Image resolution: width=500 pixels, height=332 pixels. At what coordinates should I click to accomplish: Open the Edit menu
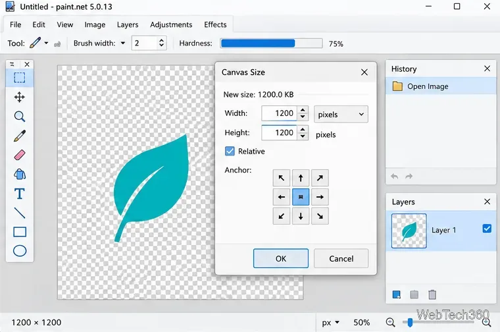click(x=39, y=24)
